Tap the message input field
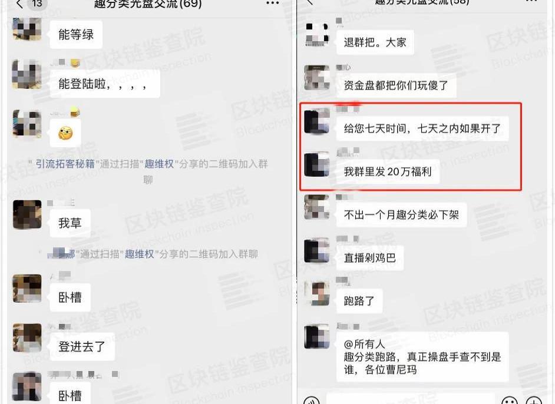This screenshot has width=555, height=404. pos(410,399)
